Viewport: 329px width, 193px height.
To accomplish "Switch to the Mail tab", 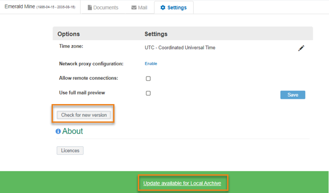I will coord(139,7).
